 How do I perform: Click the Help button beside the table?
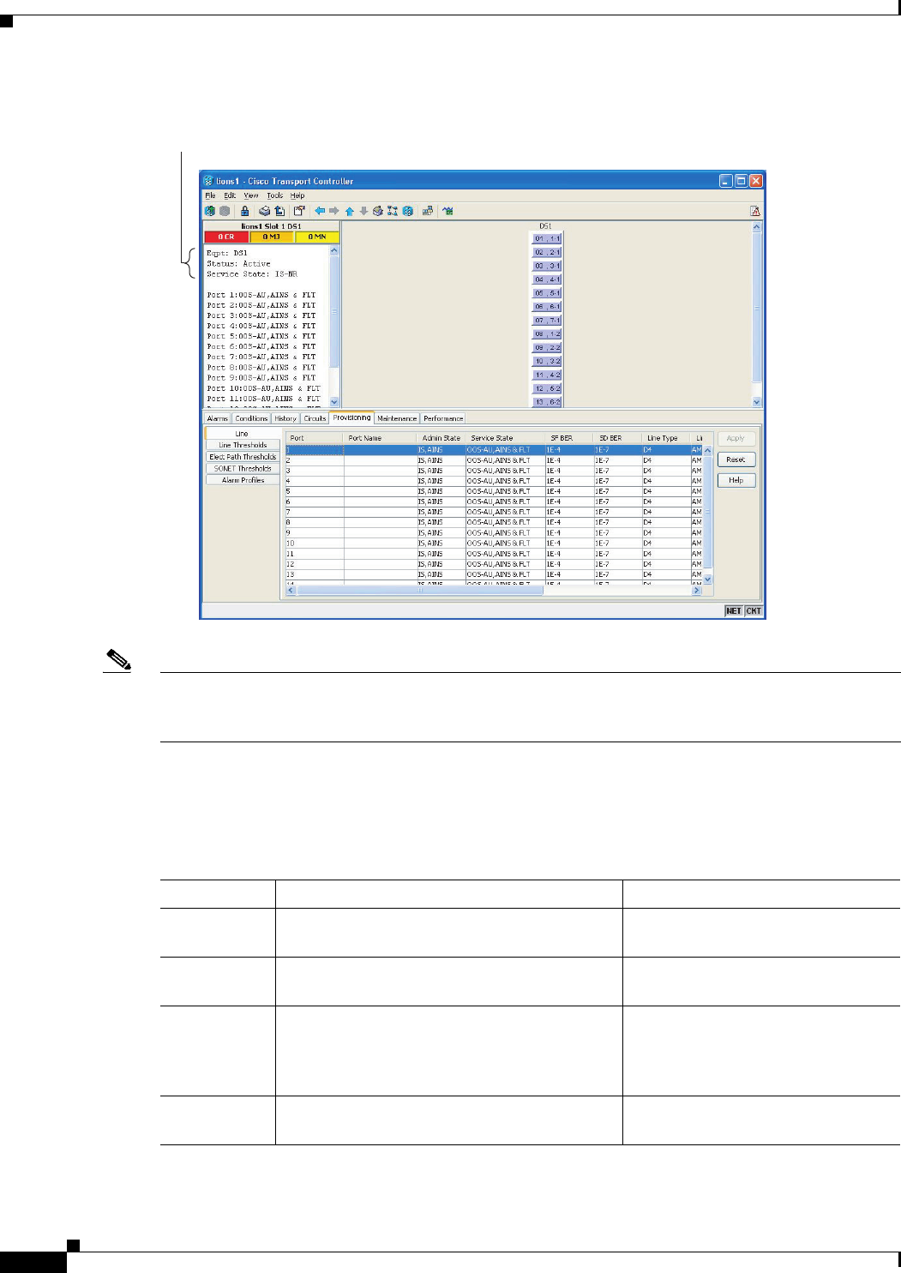coord(736,480)
